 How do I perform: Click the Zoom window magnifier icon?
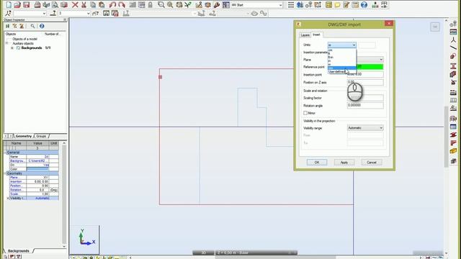pyautogui.click(x=161, y=5)
